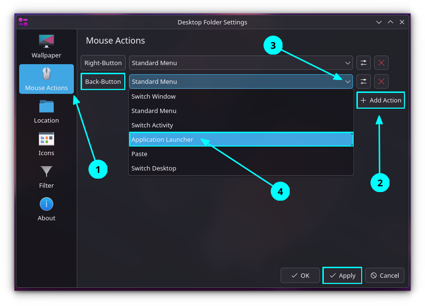Configure the Back-Button action options

click(x=363, y=81)
